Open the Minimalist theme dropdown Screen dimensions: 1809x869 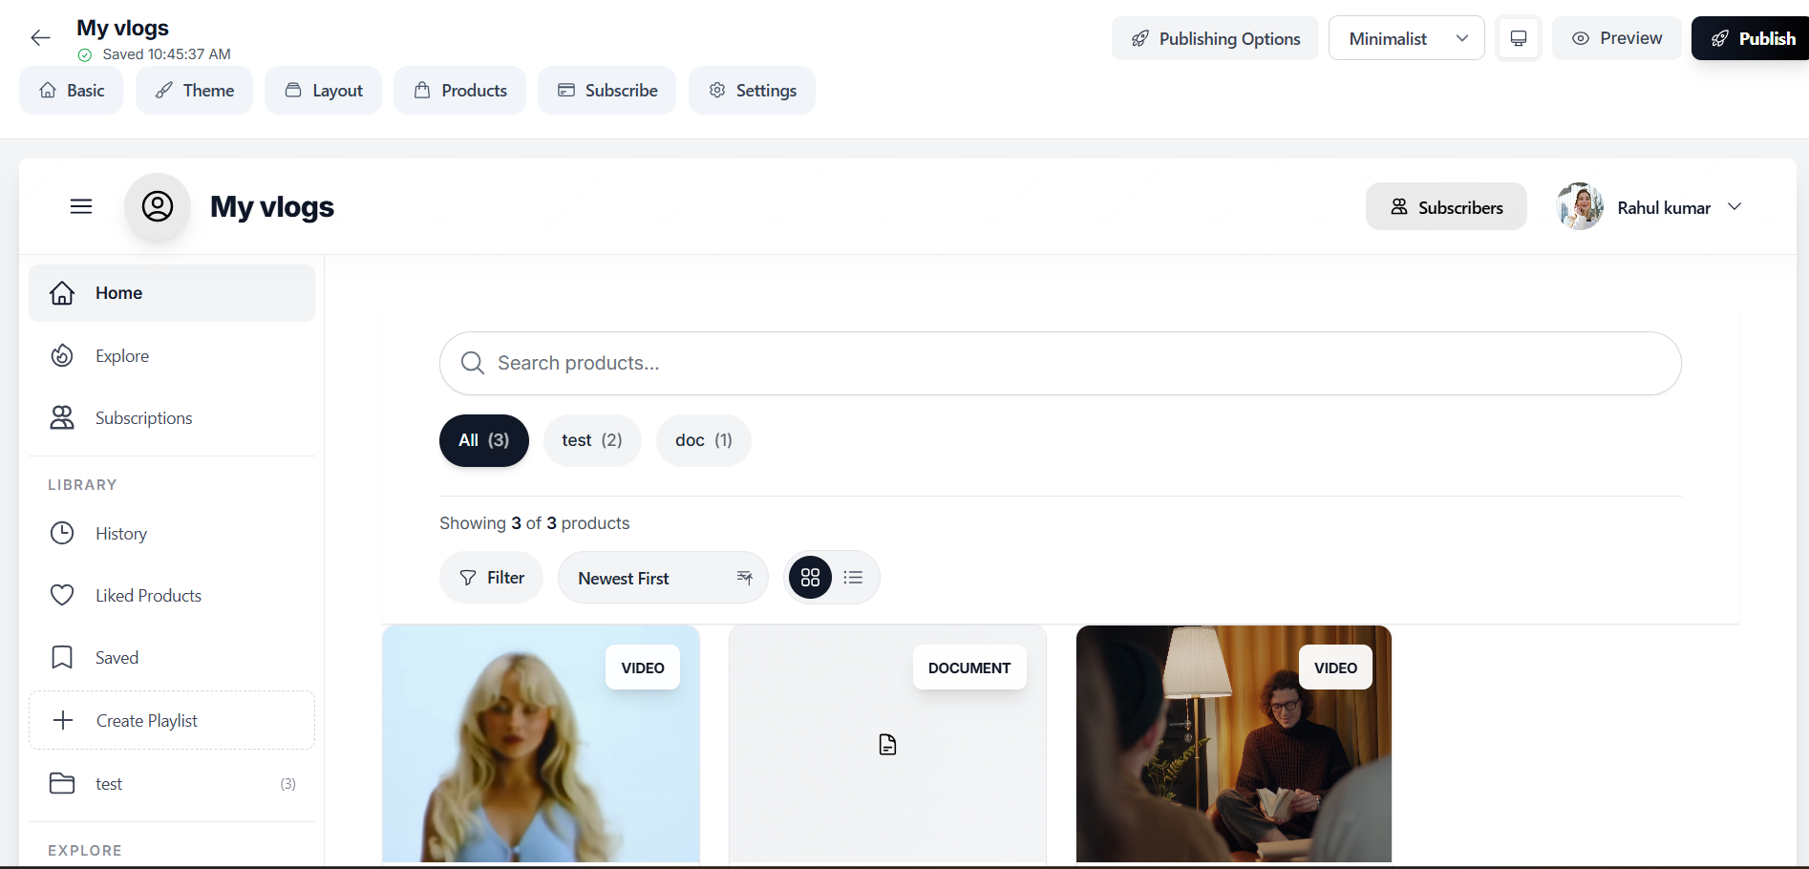pos(1405,37)
